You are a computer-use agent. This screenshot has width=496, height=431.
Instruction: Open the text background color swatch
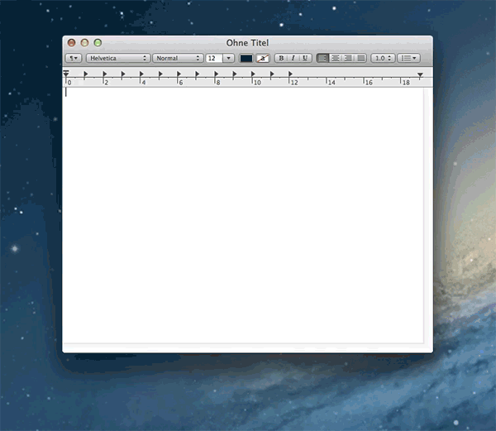click(x=263, y=58)
